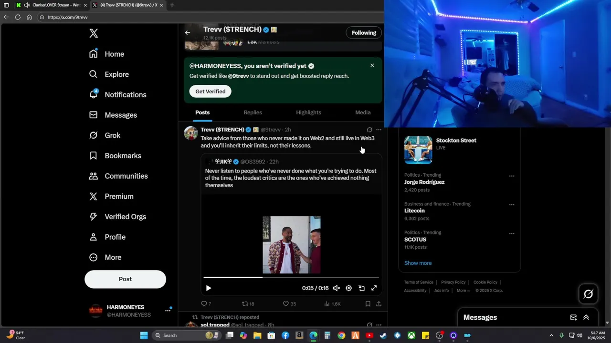The width and height of the screenshot is (611, 343).
Task: Click Show more trends
Action: coord(418,263)
